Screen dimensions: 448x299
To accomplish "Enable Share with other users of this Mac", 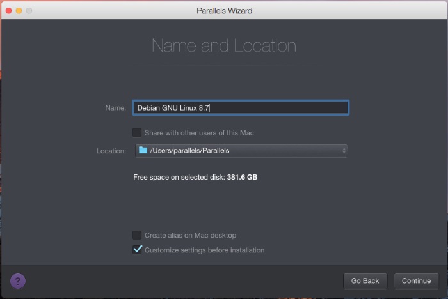I will click(x=137, y=132).
